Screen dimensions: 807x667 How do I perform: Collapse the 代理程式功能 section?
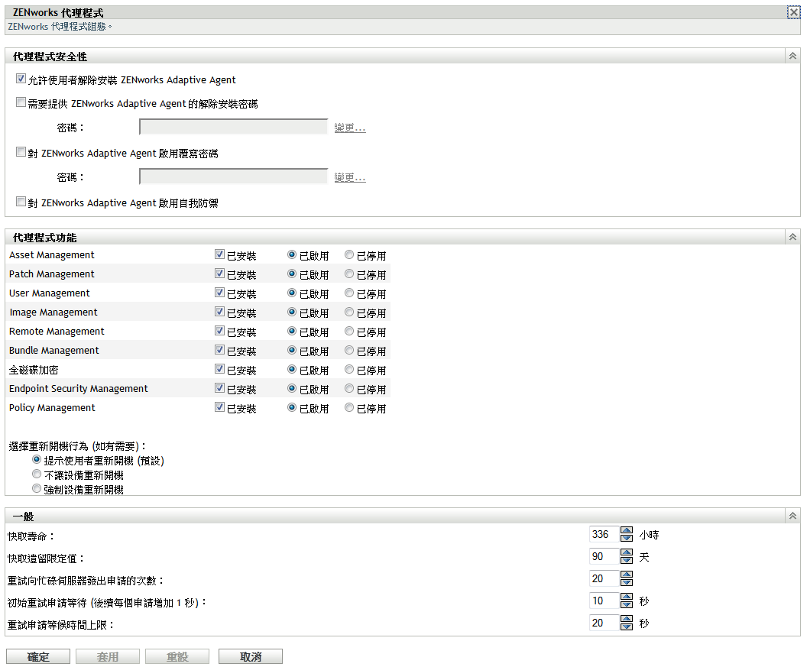tap(792, 237)
